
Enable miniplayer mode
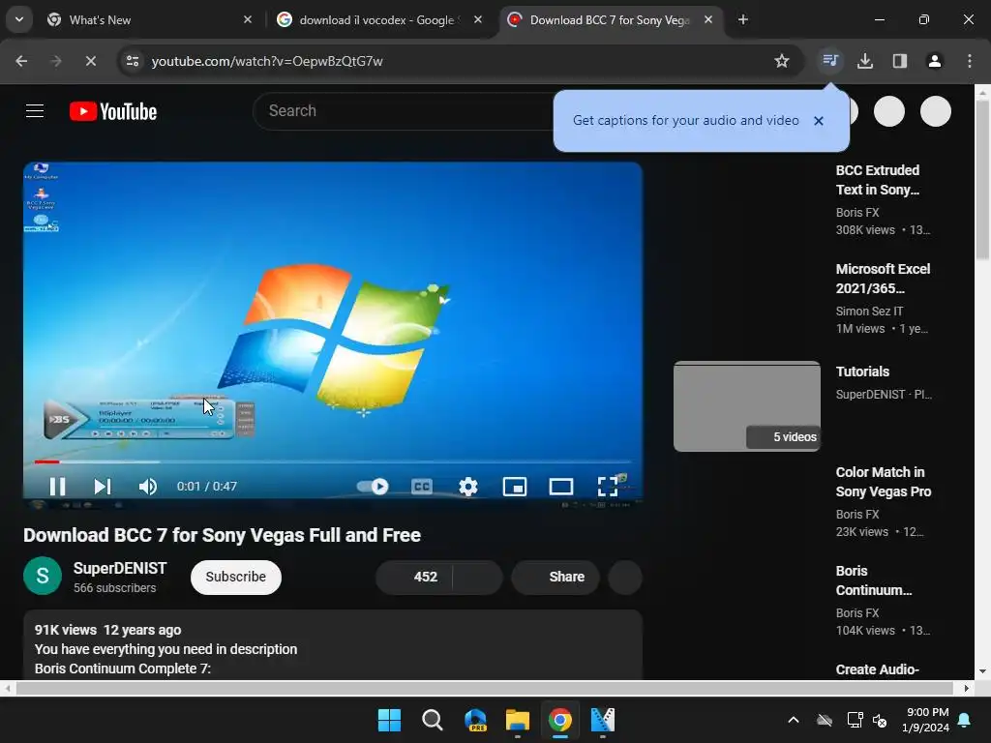[515, 487]
